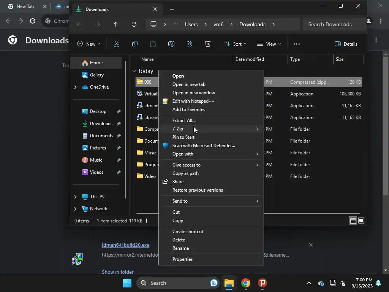Open the Sort dropdown

(x=235, y=44)
